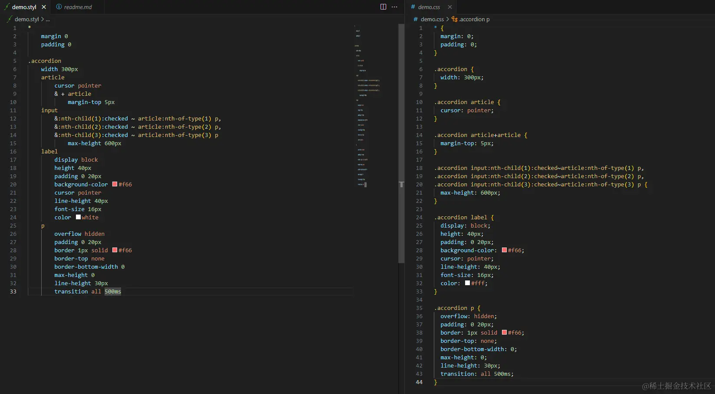Click 'overflow: hidden;' in demo.css
Viewport: 715px width, 394px height.
(469, 316)
